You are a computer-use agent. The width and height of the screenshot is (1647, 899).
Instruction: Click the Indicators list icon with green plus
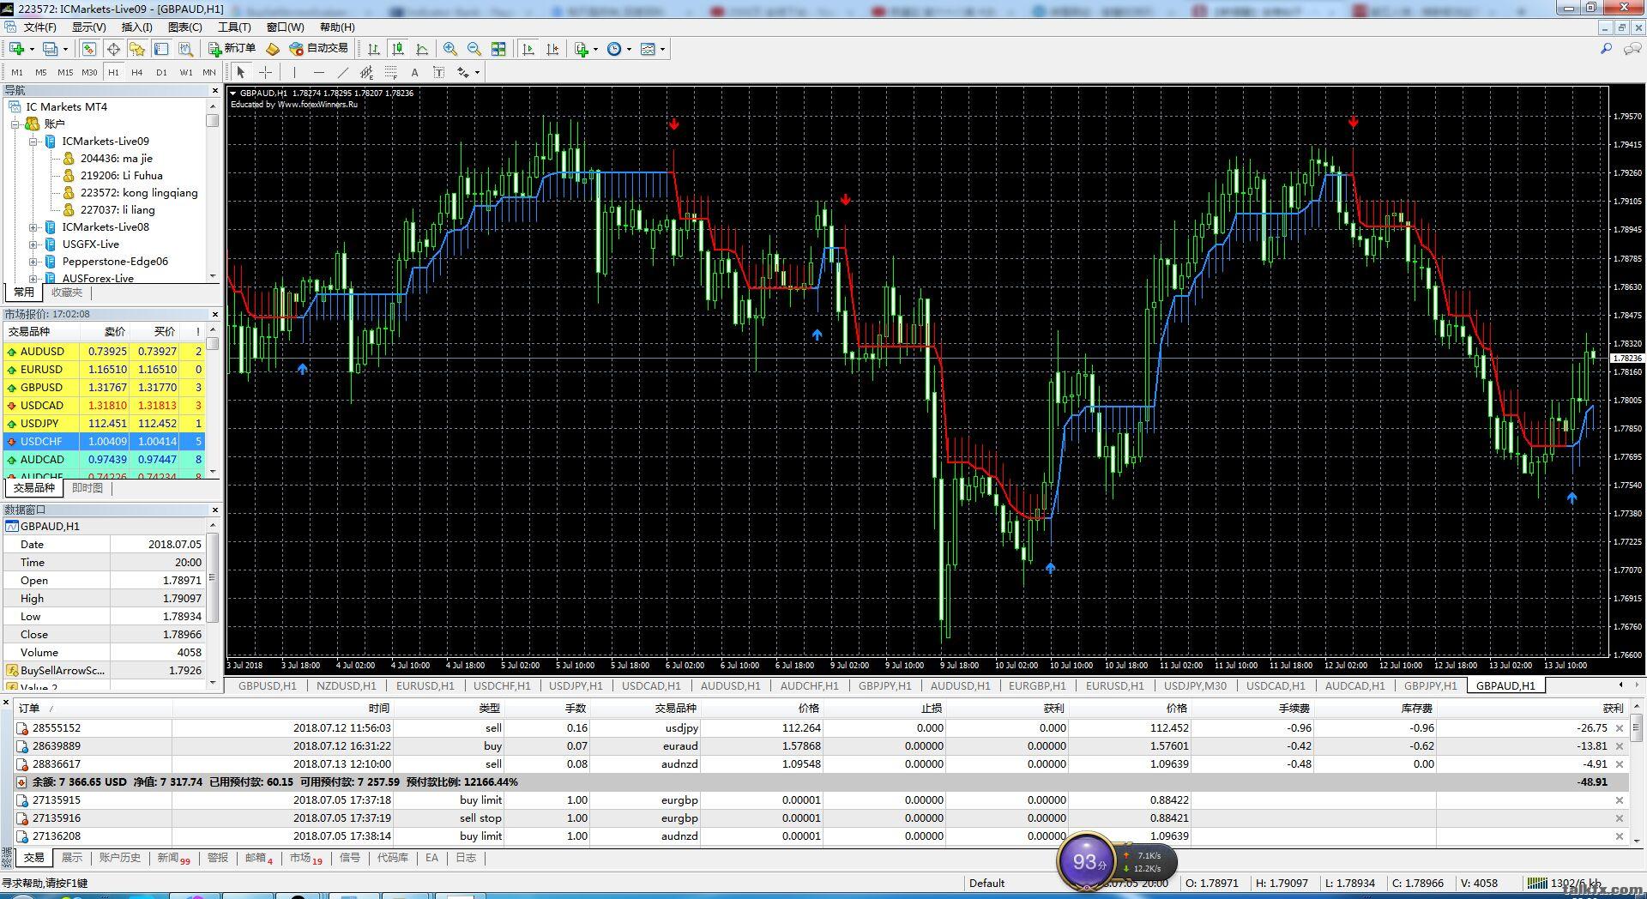582,49
